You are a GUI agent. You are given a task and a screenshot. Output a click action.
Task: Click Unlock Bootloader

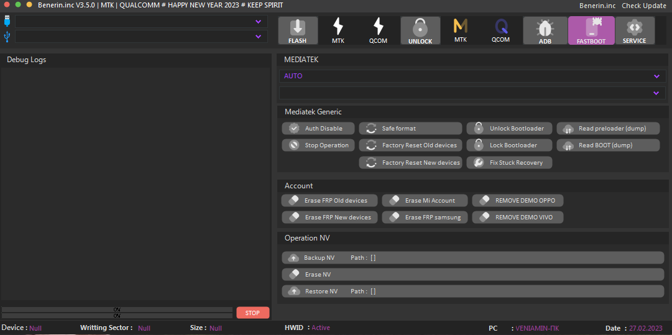(x=509, y=128)
